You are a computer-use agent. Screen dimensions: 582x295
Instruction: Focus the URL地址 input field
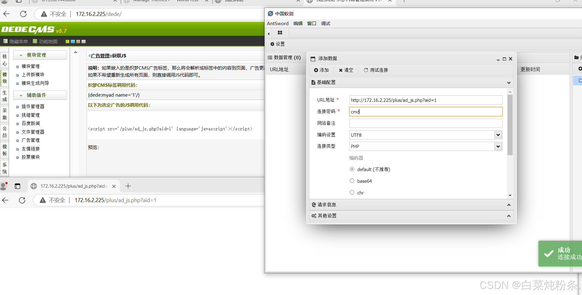[426, 100]
